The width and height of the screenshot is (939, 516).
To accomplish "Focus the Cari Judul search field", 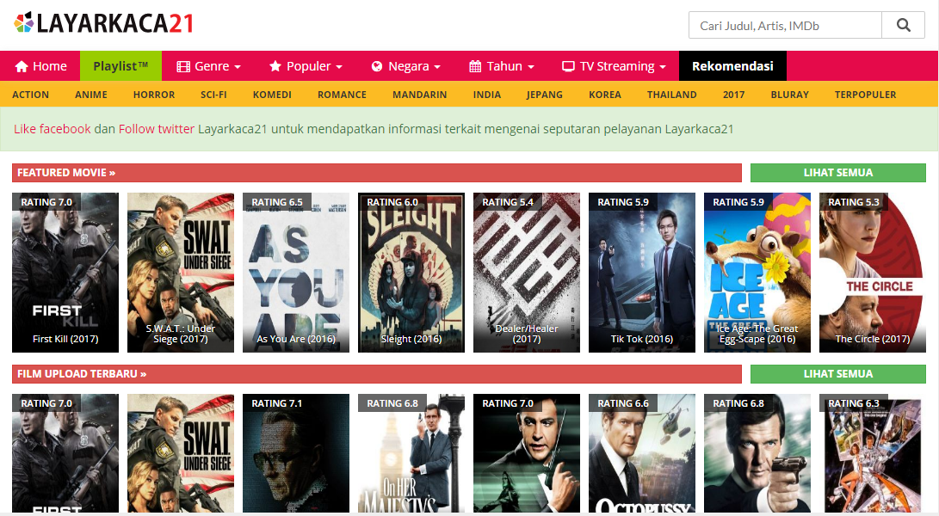I will [785, 25].
